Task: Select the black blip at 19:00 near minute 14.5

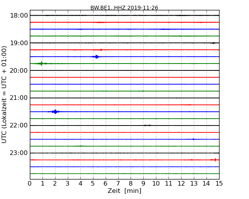Action: pos(213,43)
